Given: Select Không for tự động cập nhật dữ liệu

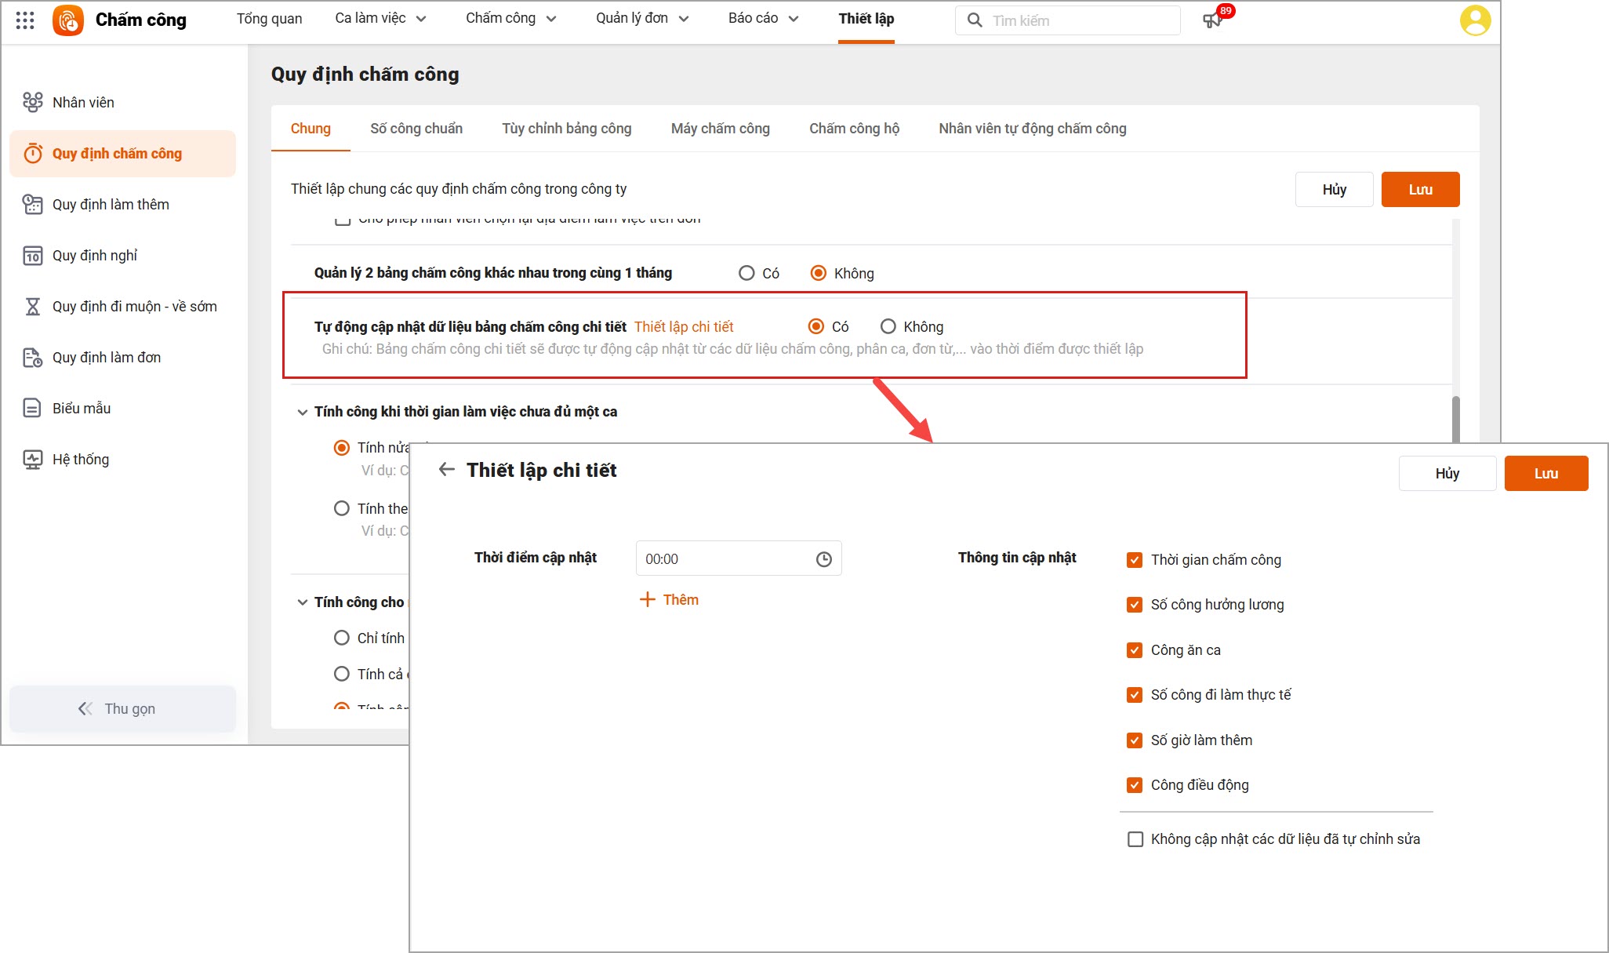Looking at the screenshot, I should tap(888, 326).
